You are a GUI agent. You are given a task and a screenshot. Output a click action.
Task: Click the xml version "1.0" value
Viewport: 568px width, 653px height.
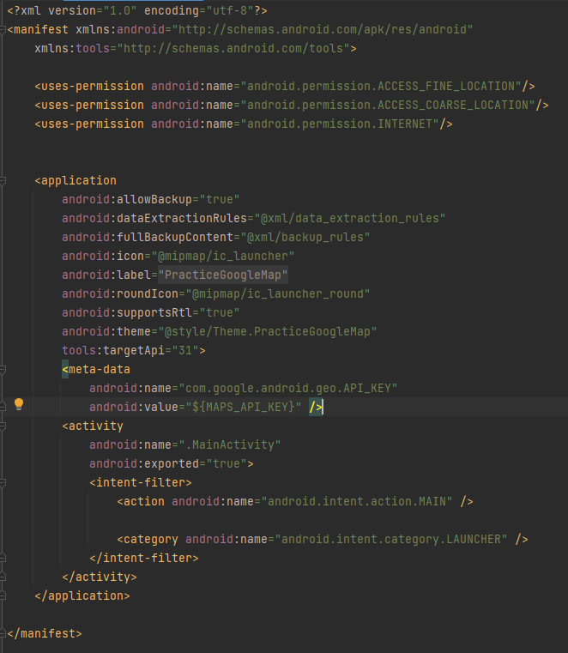tap(120, 10)
